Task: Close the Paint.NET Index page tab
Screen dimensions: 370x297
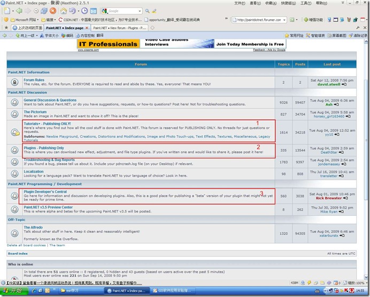Action: click(87, 28)
